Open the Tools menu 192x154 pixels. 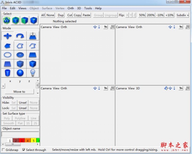(x=88, y=8)
